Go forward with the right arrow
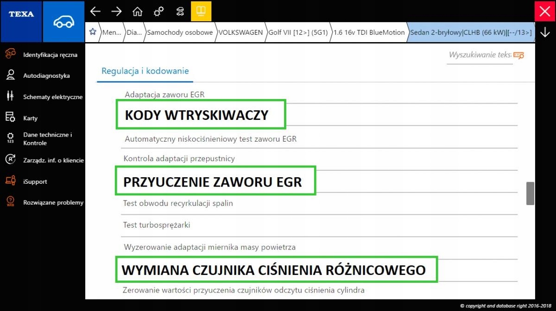Viewport: 556px width, 311px height. click(x=116, y=11)
